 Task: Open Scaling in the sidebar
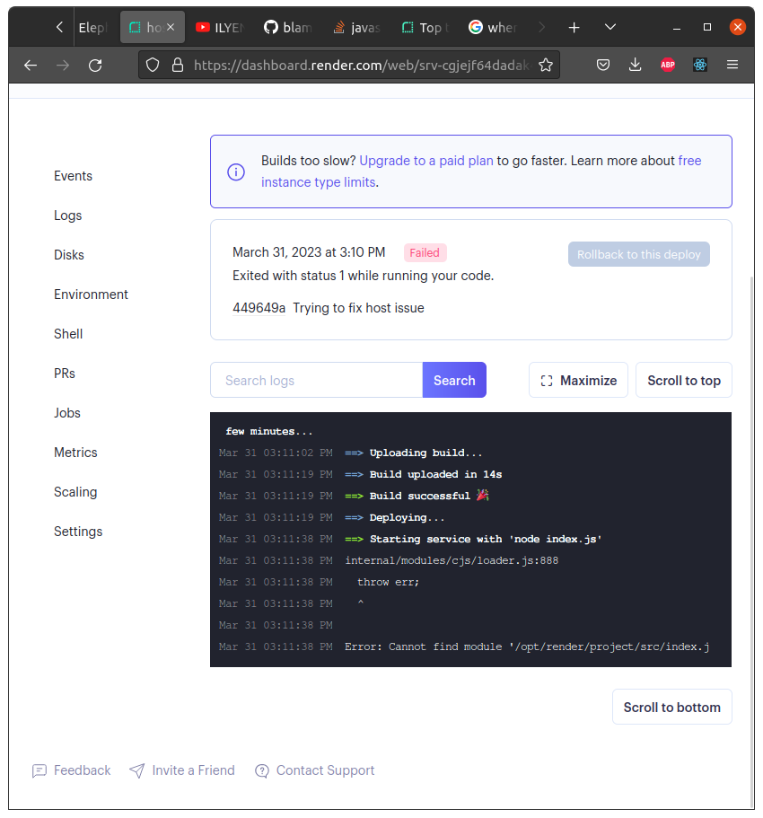coord(75,492)
